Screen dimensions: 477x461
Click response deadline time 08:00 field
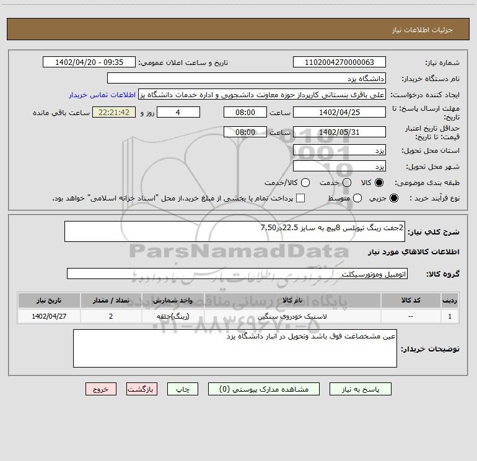(245, 112)
